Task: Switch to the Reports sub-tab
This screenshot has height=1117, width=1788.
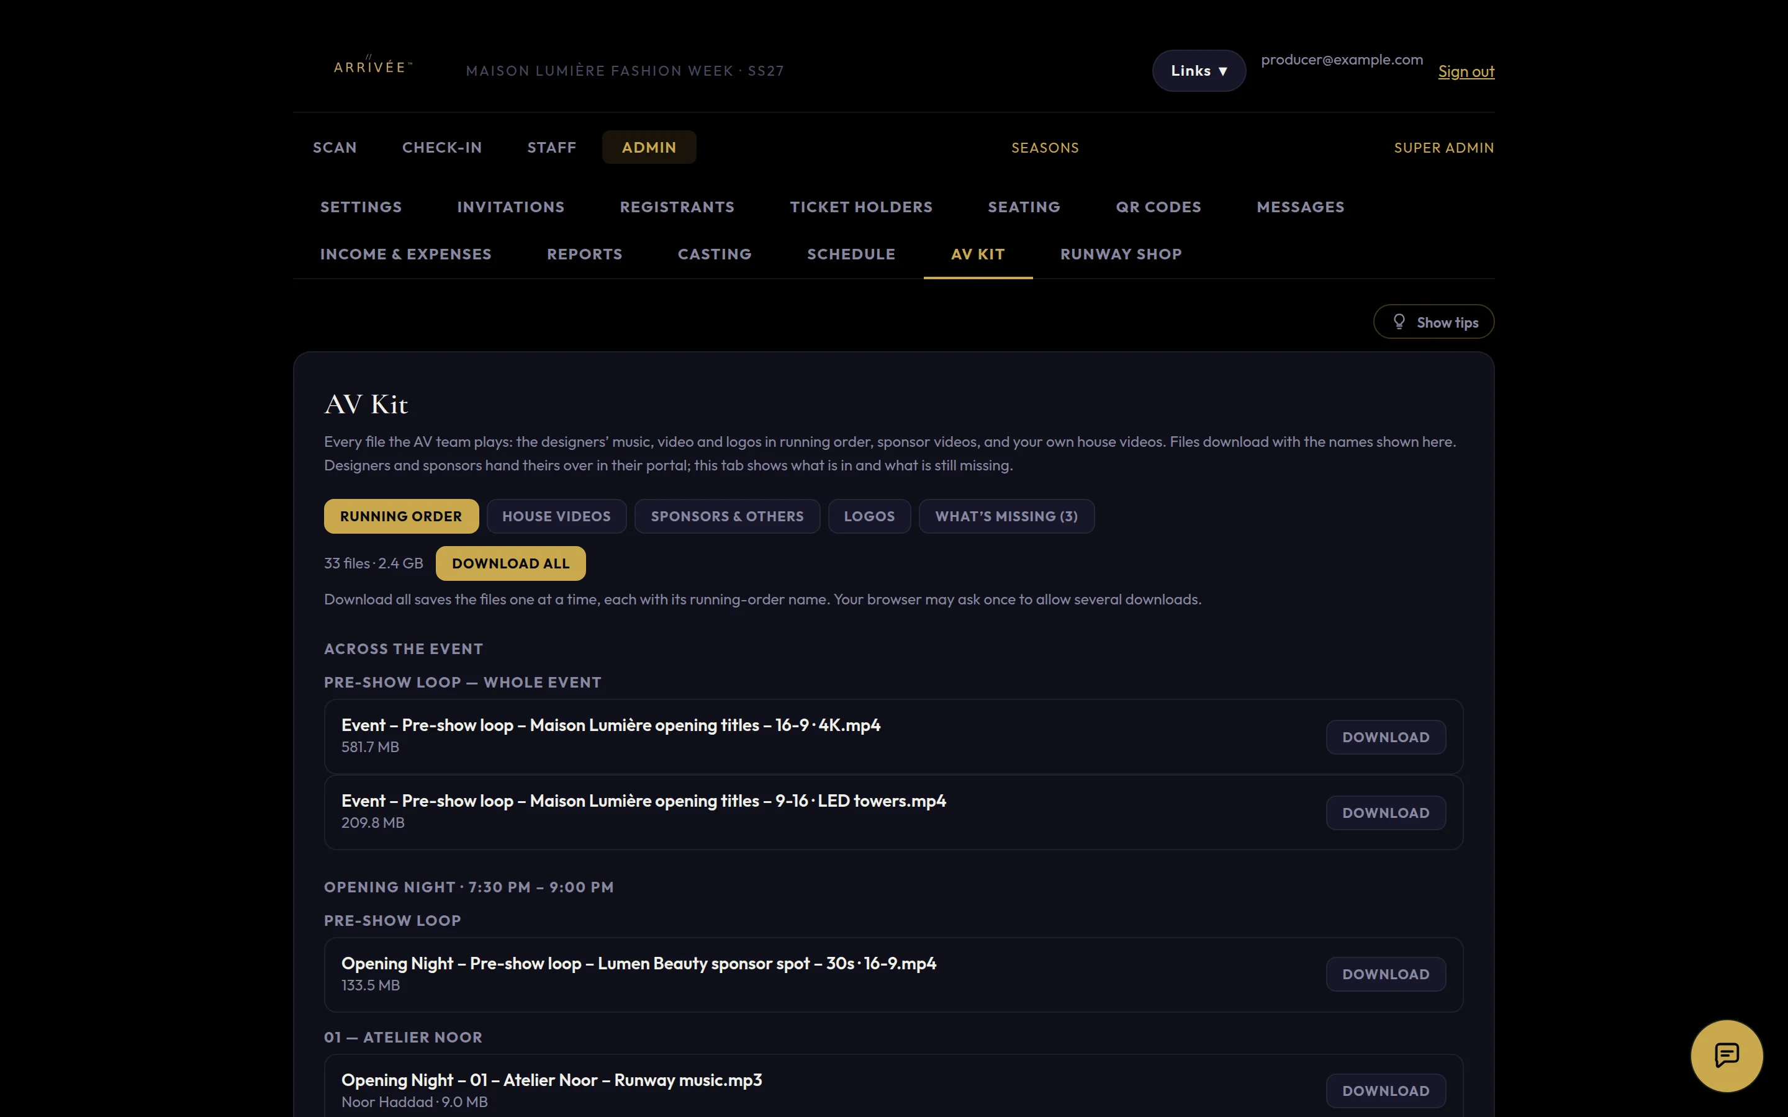Action: (x=584, y=254)
